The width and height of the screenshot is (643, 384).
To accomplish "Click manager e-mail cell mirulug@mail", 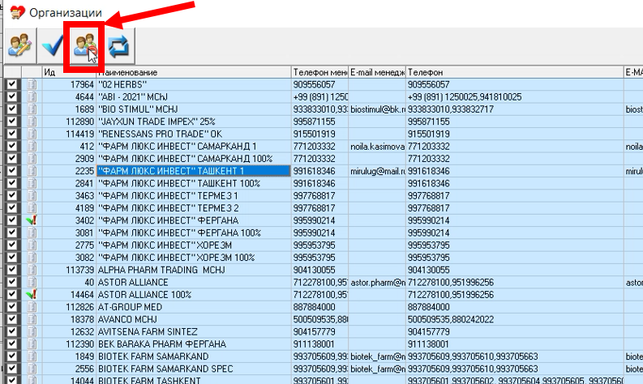I will (x=377, y=171).
